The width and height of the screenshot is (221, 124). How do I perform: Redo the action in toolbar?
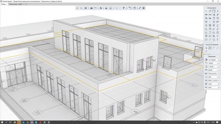[x=81, y=8]
